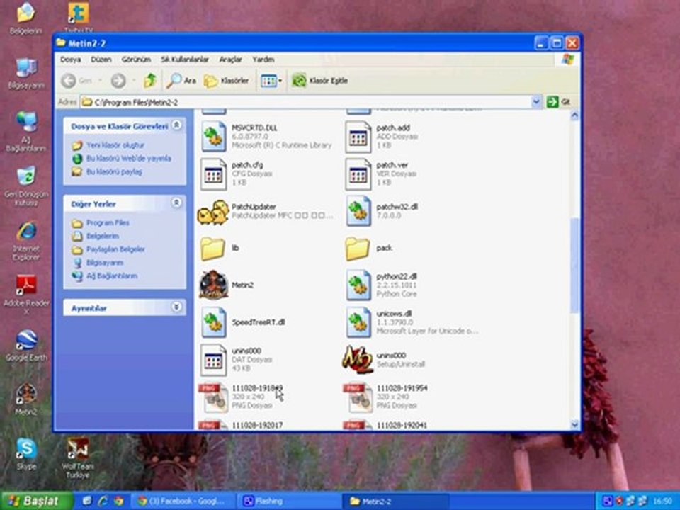The width and height of the screenshot is (680, 510).
Task: Go to Paylaşılan Belgeler link
Action: 115,249
